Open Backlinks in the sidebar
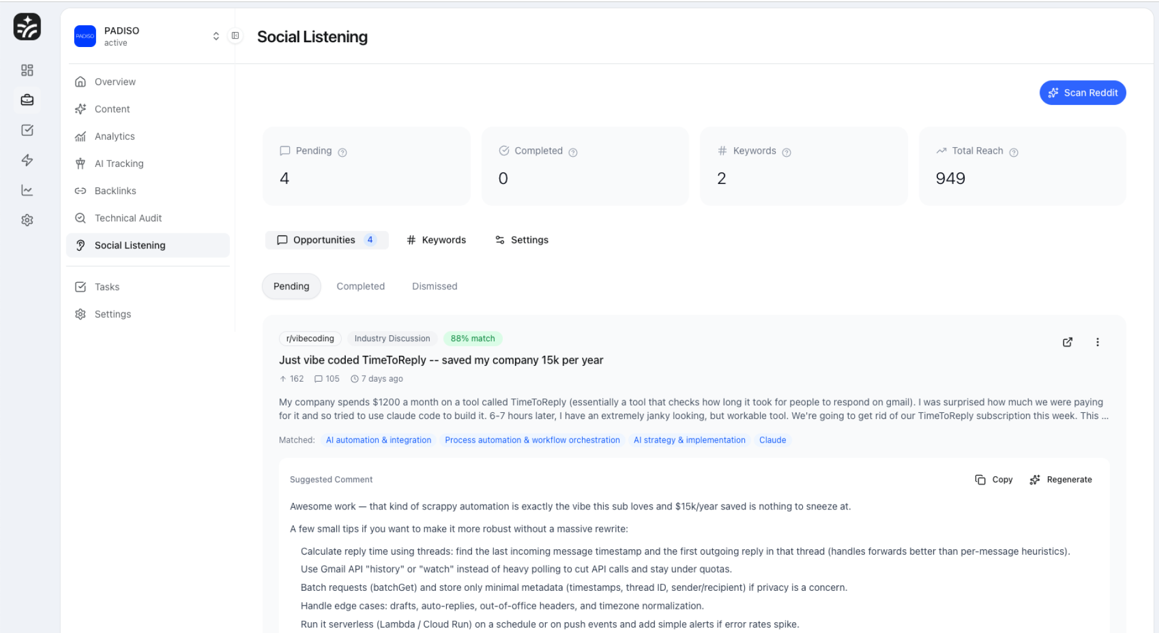1159x633 pixels. tap(148, 191)
